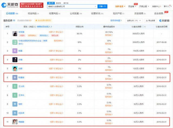
Task: Switch to the 司法风险 tab
Action: (x=33, y=14)
